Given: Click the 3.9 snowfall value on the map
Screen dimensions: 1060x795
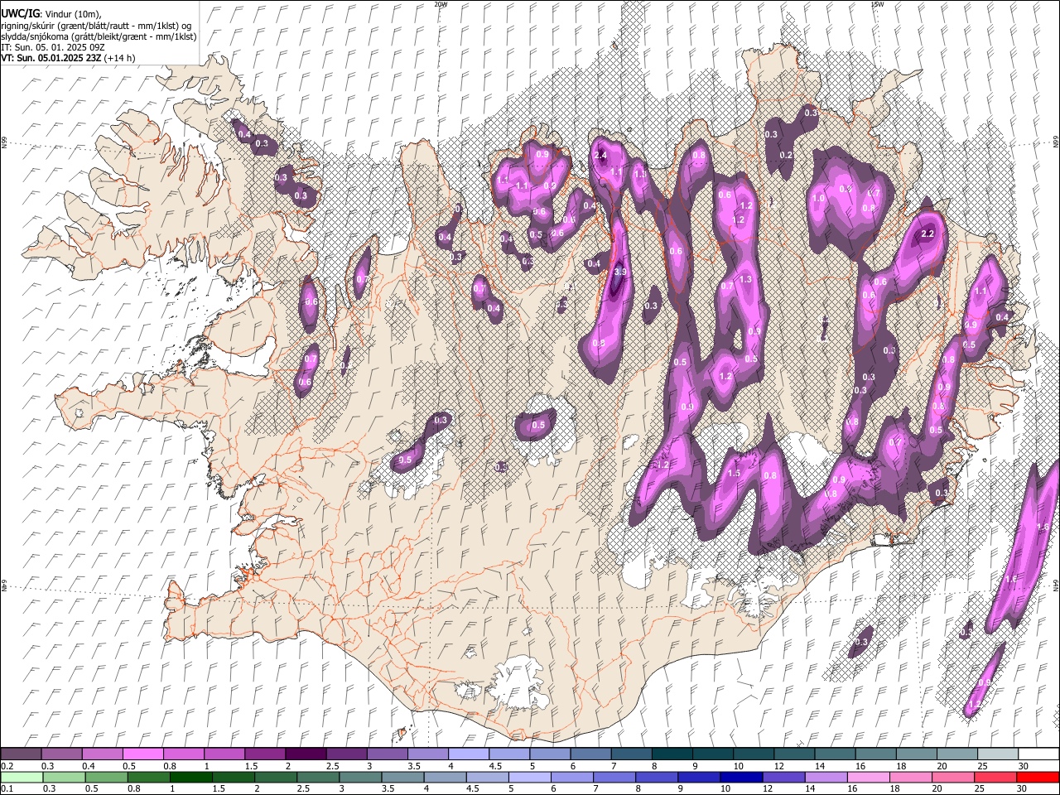Looking at the screenshot, I should pos(620,272).
